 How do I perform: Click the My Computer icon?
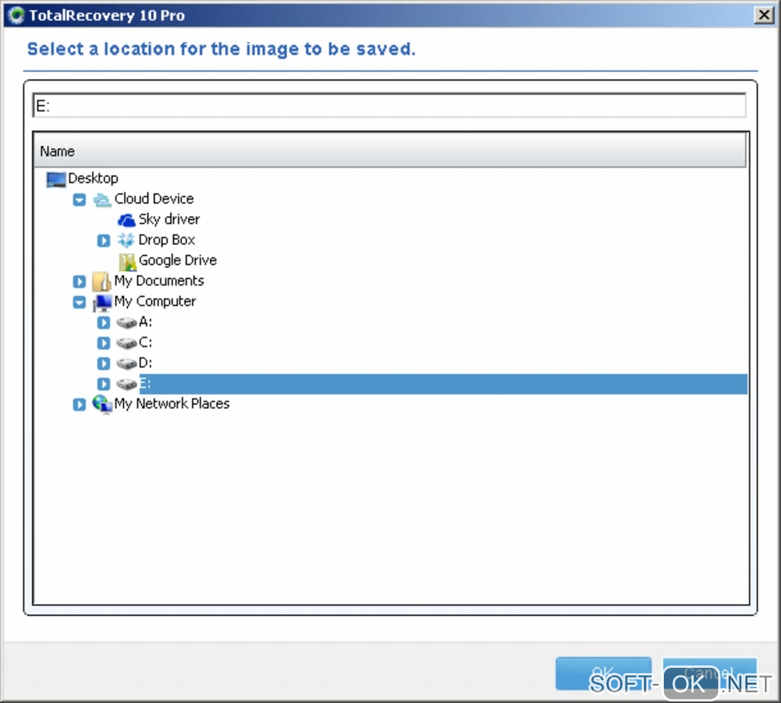[x=102, y=302]
